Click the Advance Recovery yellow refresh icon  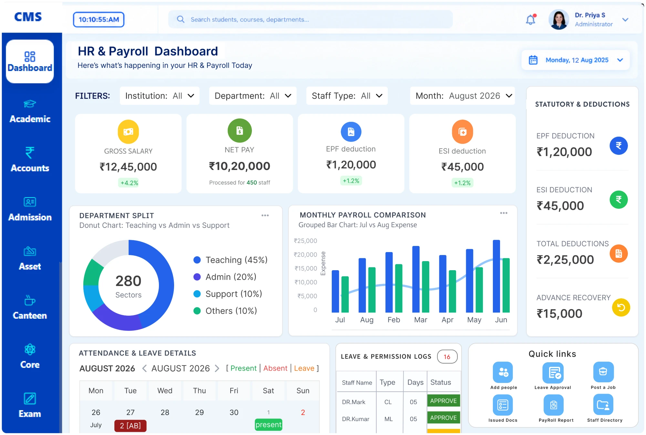click(621, 307)
